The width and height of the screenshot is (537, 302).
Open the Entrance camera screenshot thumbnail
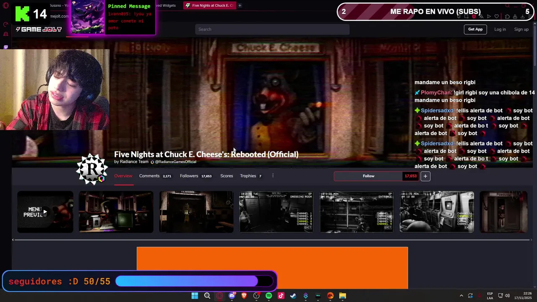pyautogui.click(x=357, y=212)
